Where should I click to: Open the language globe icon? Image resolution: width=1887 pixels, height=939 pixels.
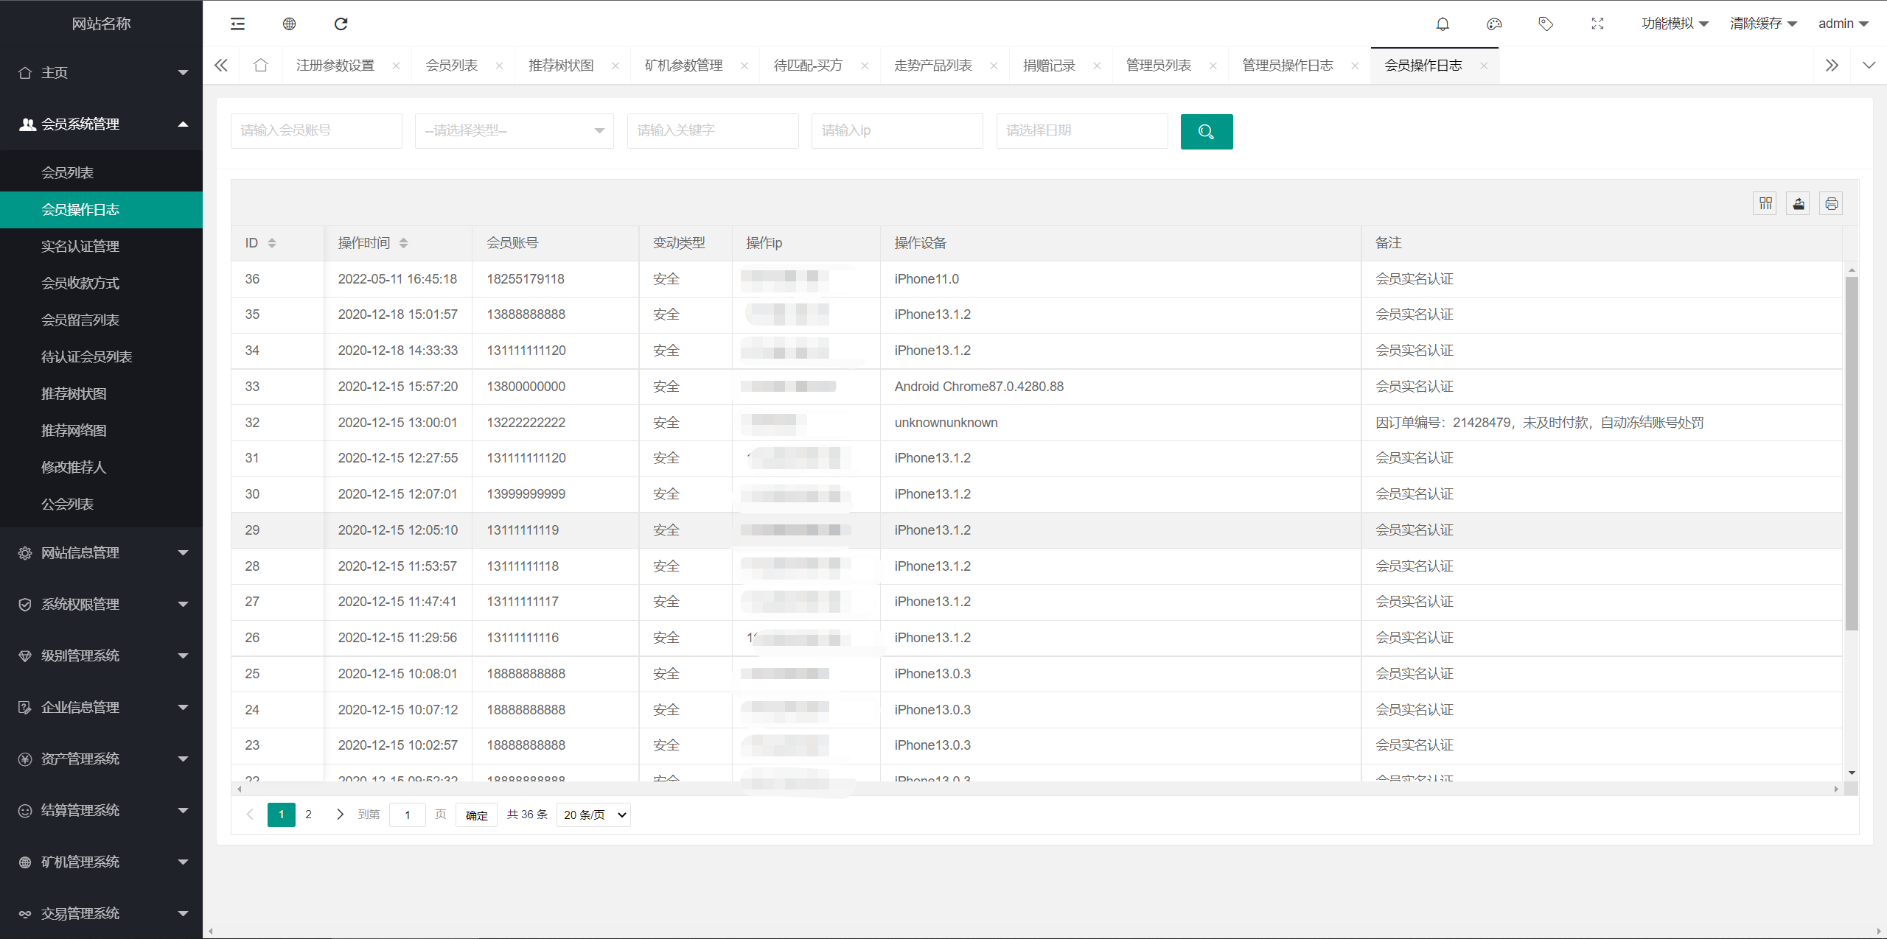[x=289, y=24]
